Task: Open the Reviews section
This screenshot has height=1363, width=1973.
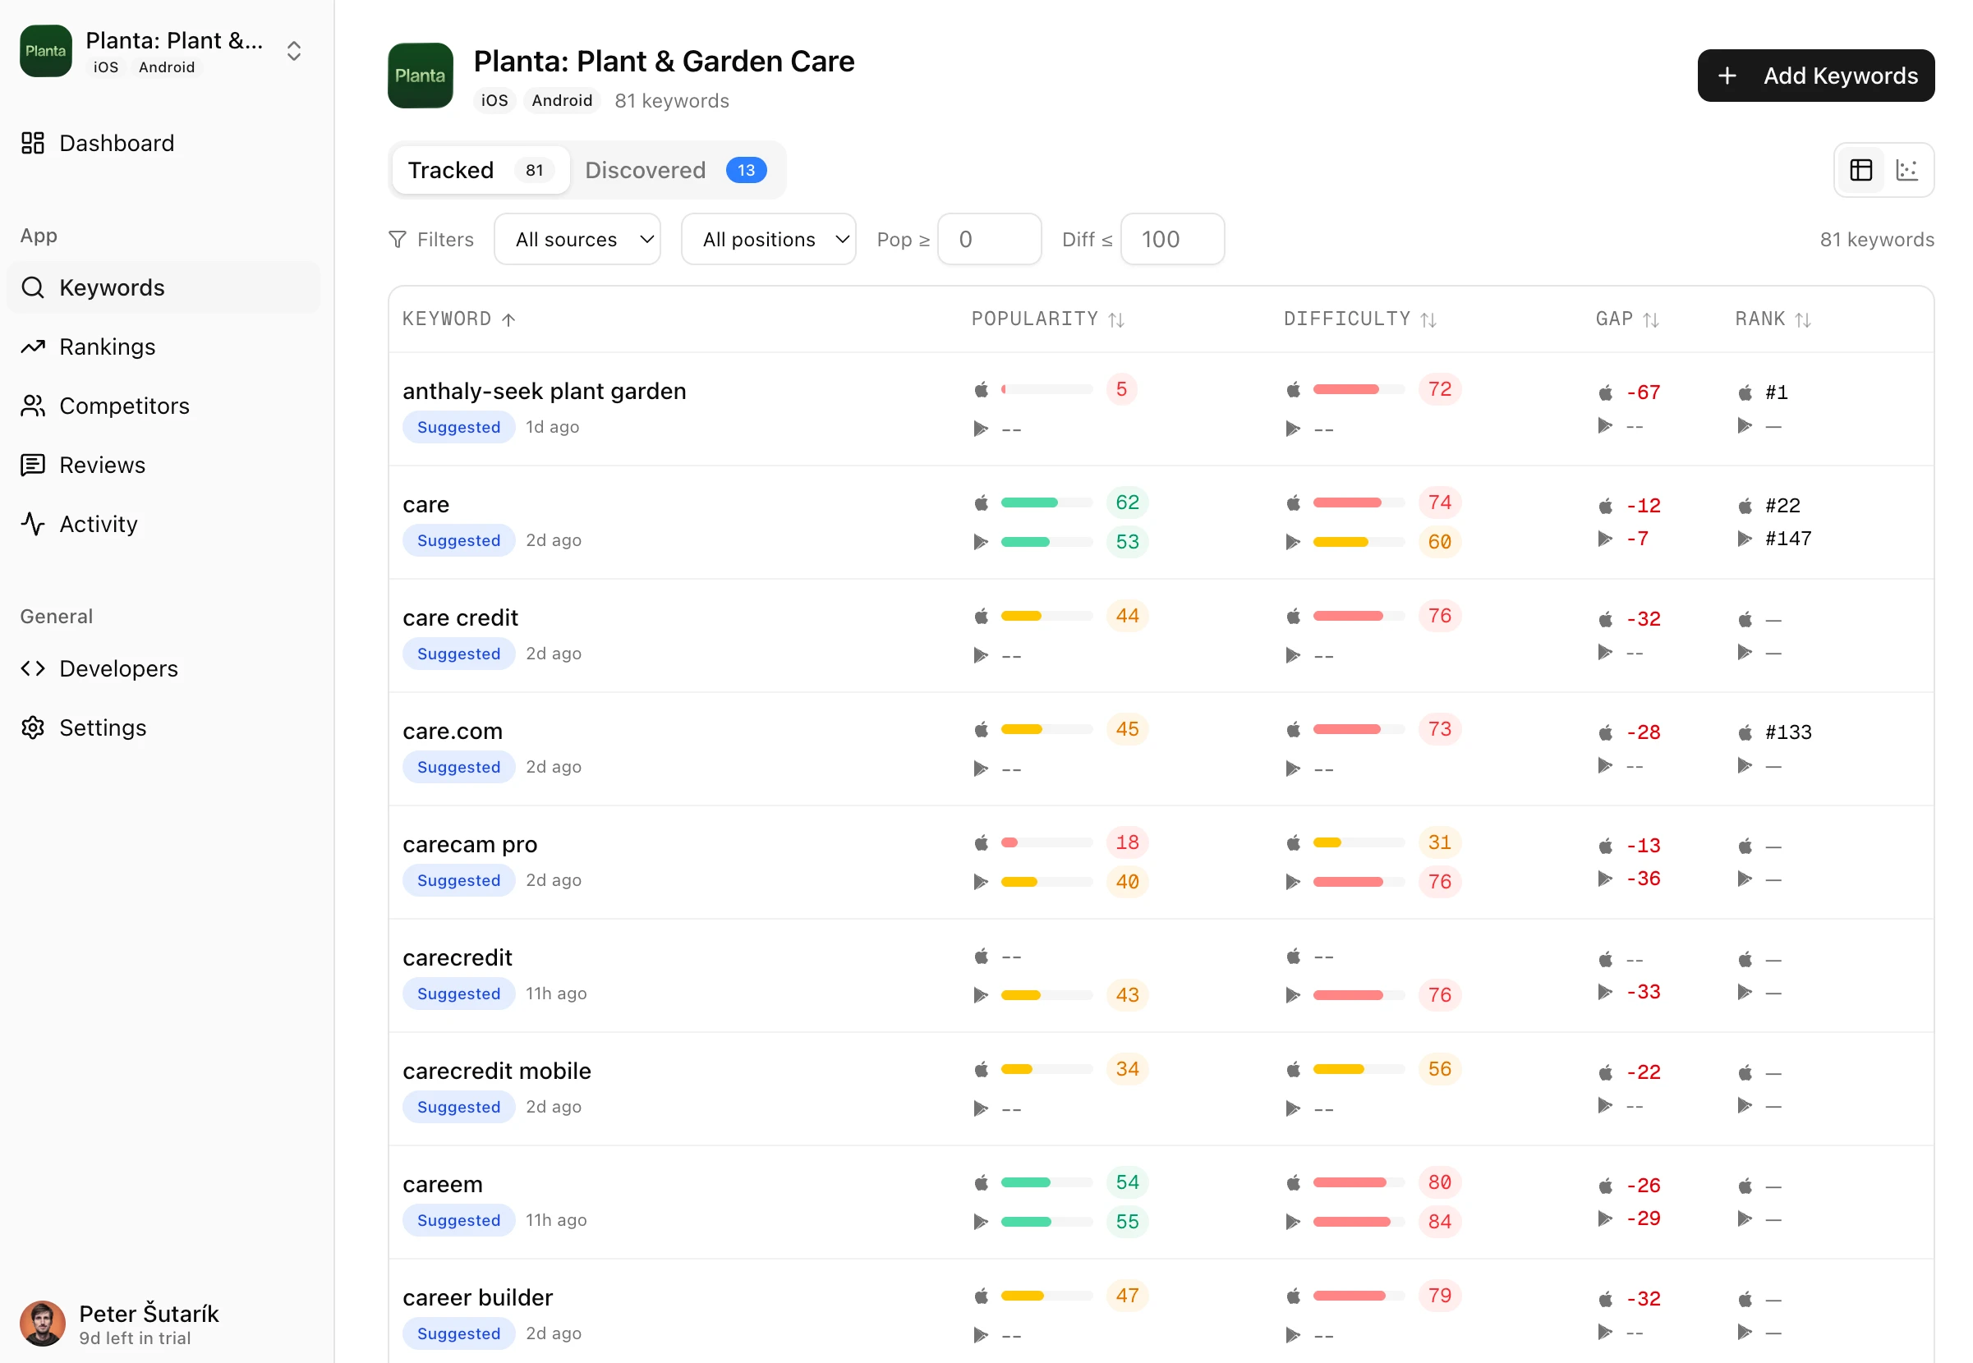Action: 102,465
